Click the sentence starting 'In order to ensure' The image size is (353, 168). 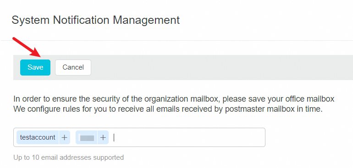click(x=174, y=99)
